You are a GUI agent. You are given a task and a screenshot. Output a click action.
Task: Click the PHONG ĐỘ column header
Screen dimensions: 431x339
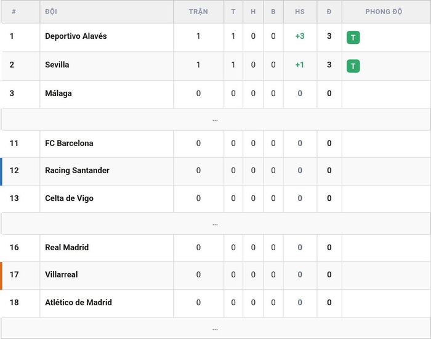[384, 12]
